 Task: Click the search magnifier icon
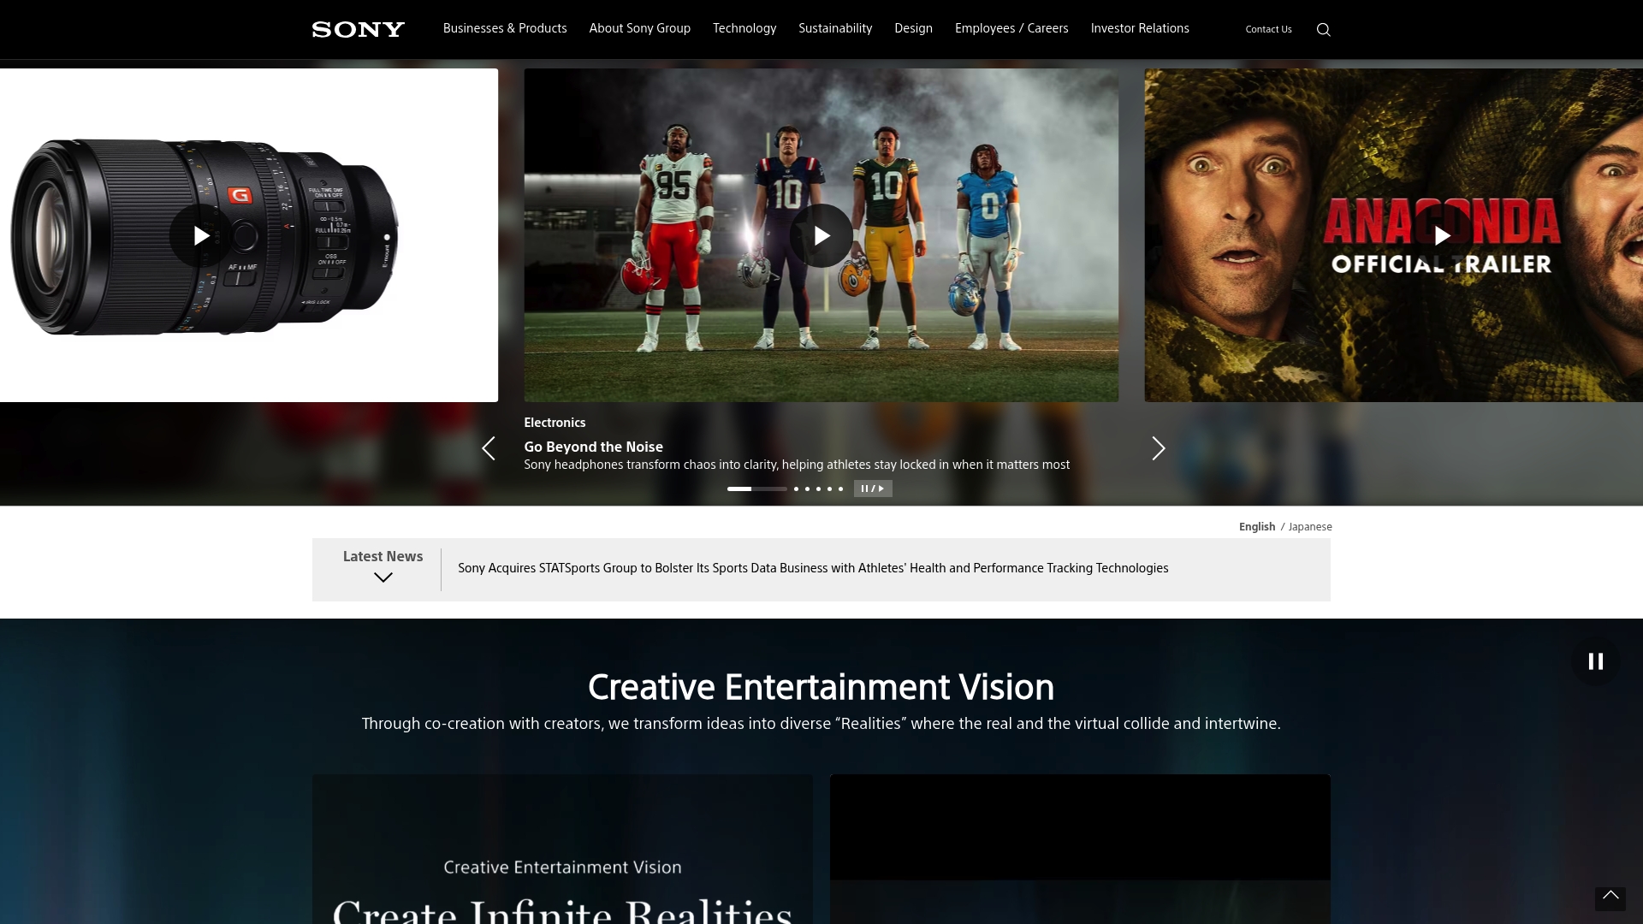point(1323,30)
